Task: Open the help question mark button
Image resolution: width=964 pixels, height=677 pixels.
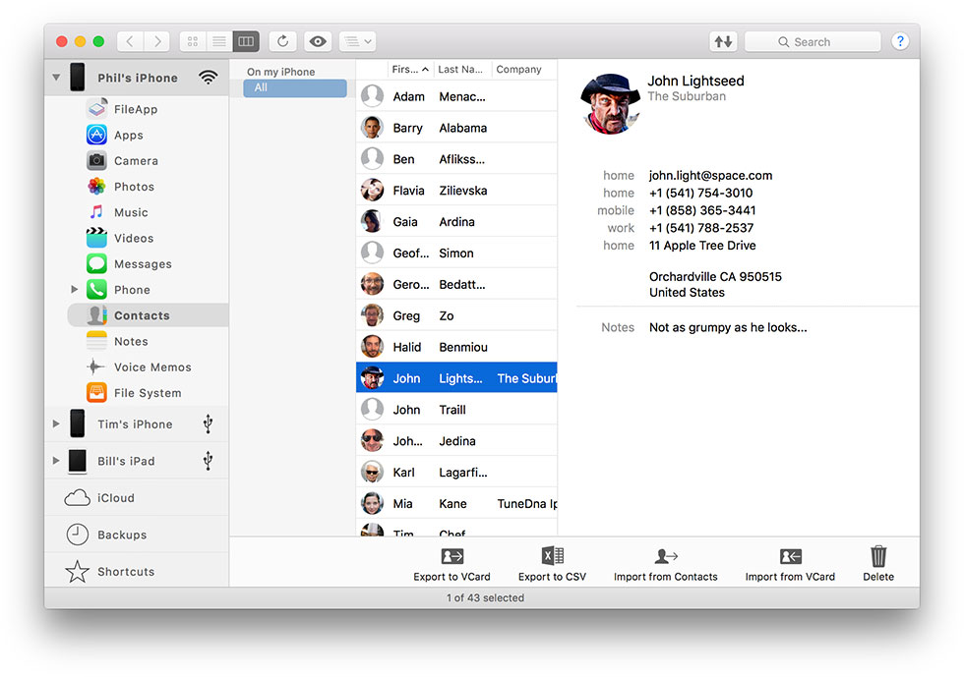Action: point(899,41)
